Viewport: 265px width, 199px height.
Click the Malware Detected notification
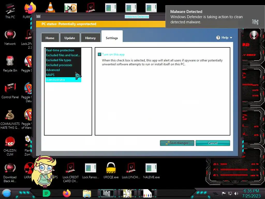click(x=215, y=17)
